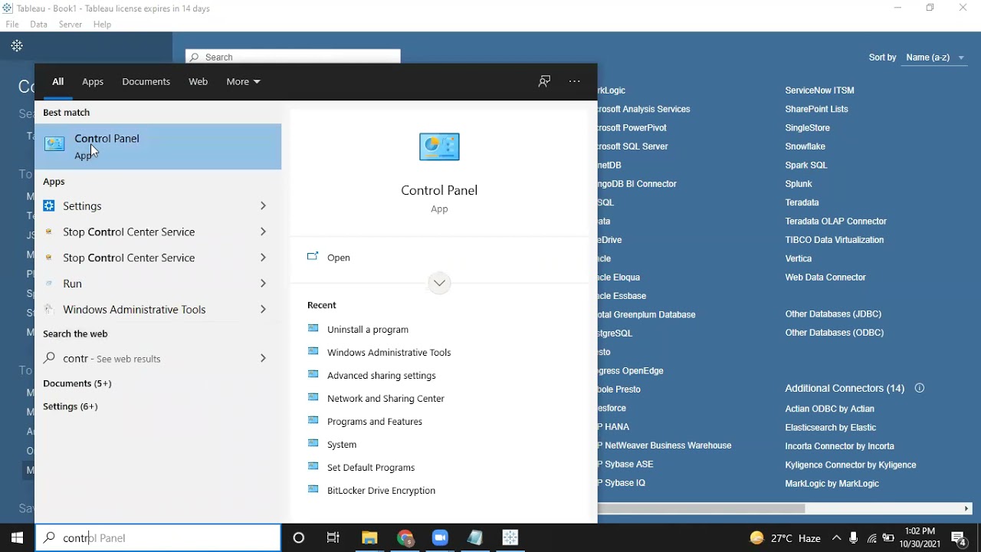981x552 pixels.
Task: Click Open for Control Panel
Action: pos(338,258)
